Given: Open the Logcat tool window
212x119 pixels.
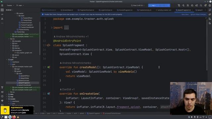Looking at the screenshot, I should click(x=2, y=92).
